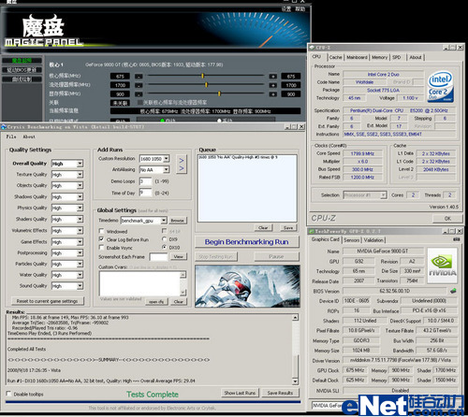Open CPU-Z processor Selection dropdown
This screenshot has width=468, height=417.
pos(384,195)
